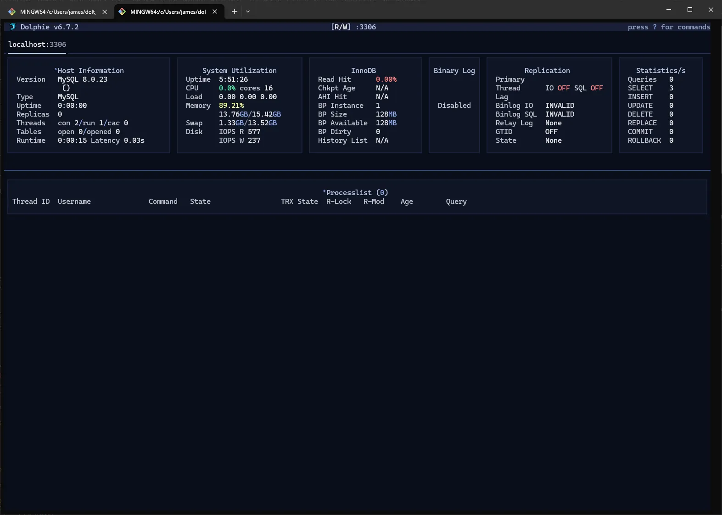Click the Thread ID column header
This screenshot has height=515, width=722.
[x=31, y=202]
